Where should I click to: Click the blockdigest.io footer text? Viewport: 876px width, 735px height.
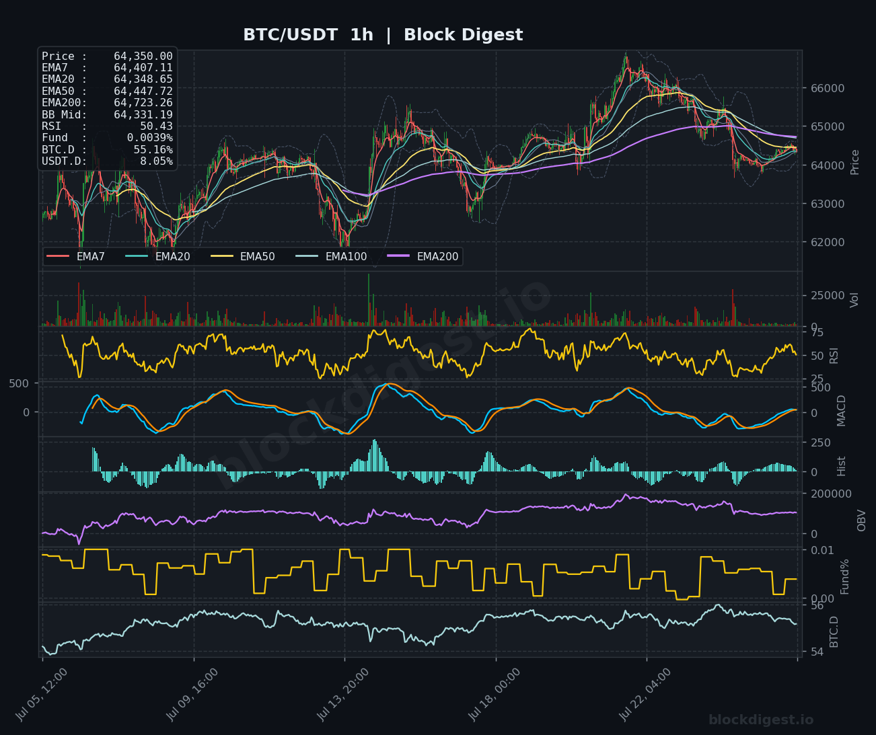click(761, 720)
